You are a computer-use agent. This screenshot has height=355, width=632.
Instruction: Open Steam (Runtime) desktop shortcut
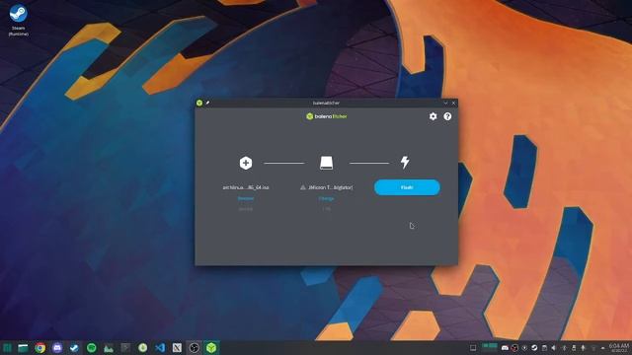coord(18,20)
